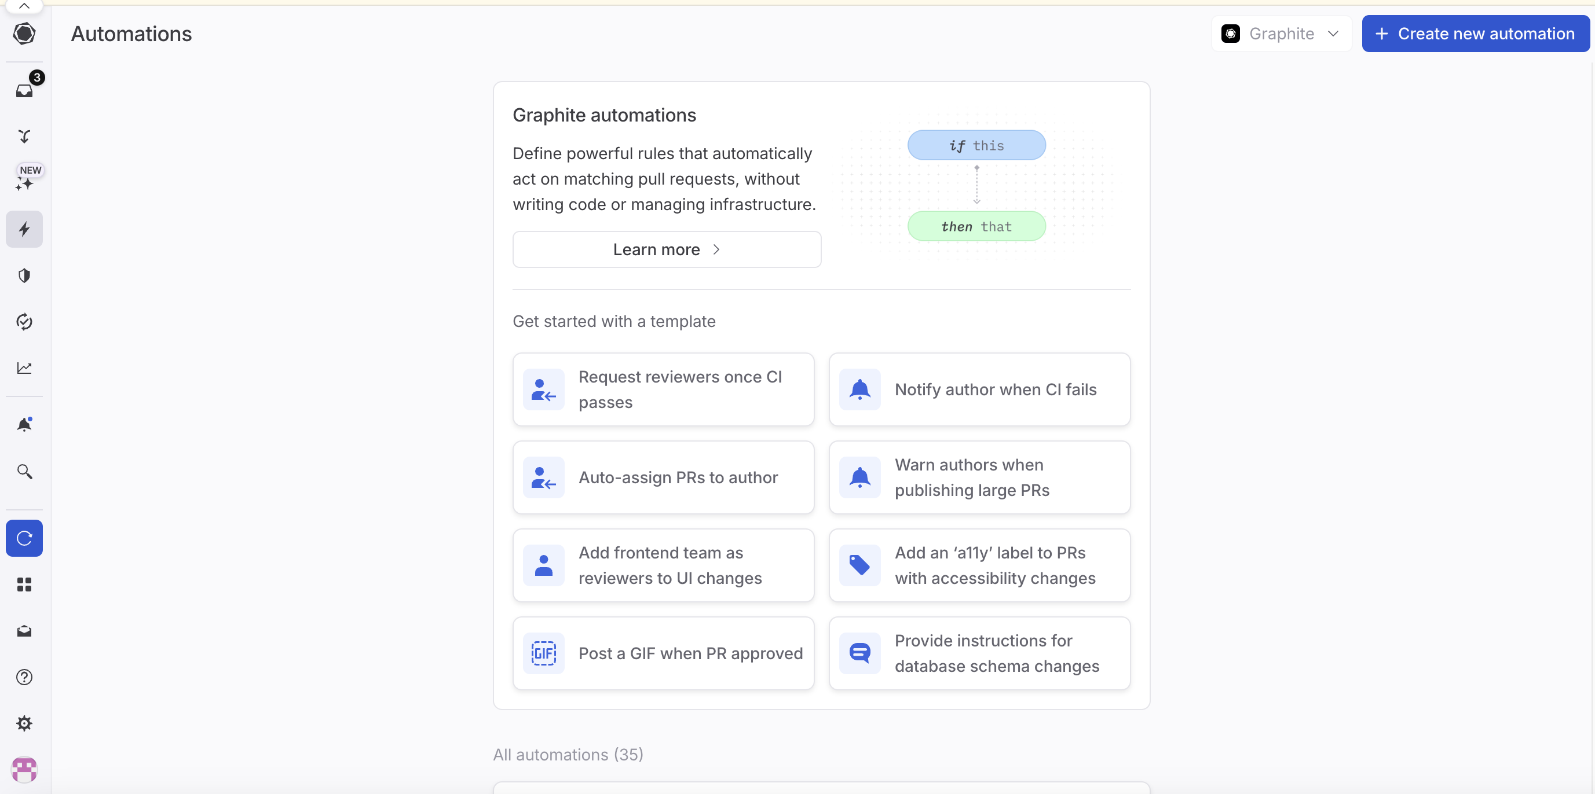Select Warn authors when publishing large PRs
1595x794 pixels.
(979, 477)
